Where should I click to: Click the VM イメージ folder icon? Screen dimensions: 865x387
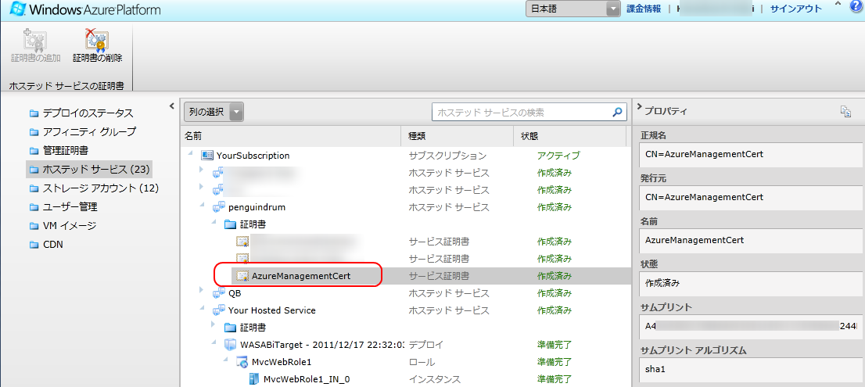tap(34, 226)
